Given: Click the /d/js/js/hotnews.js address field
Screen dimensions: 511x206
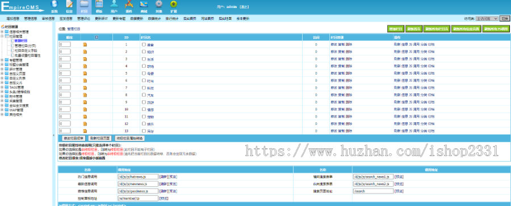Looking at the screenshot, I should click(138, 177).
